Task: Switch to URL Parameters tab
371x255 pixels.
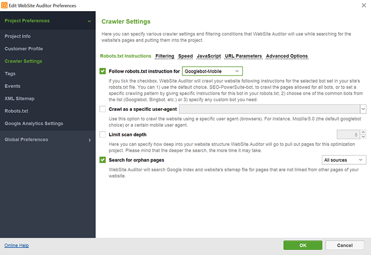Action: click(243, 56)
